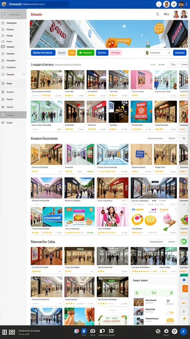Screen dimensions: 190x339
Task: Click the app logo in the top blue bar
Action: click(x=4, y=4)
